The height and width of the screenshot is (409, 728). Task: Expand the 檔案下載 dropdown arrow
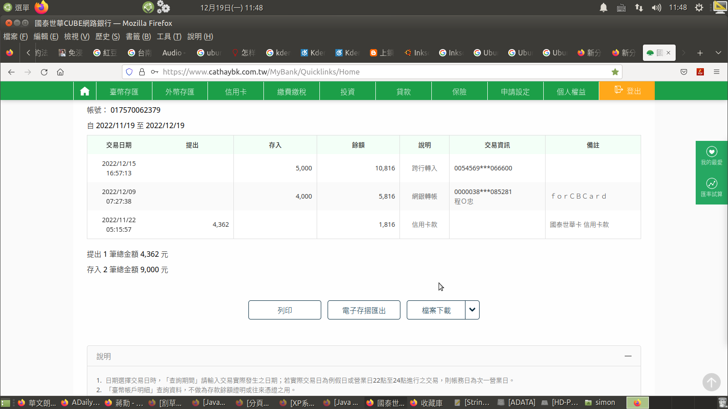[x=472, y=310]
